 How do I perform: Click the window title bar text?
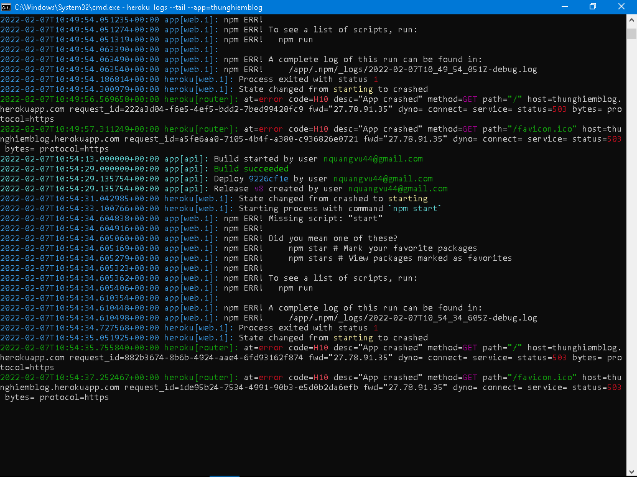138,7
